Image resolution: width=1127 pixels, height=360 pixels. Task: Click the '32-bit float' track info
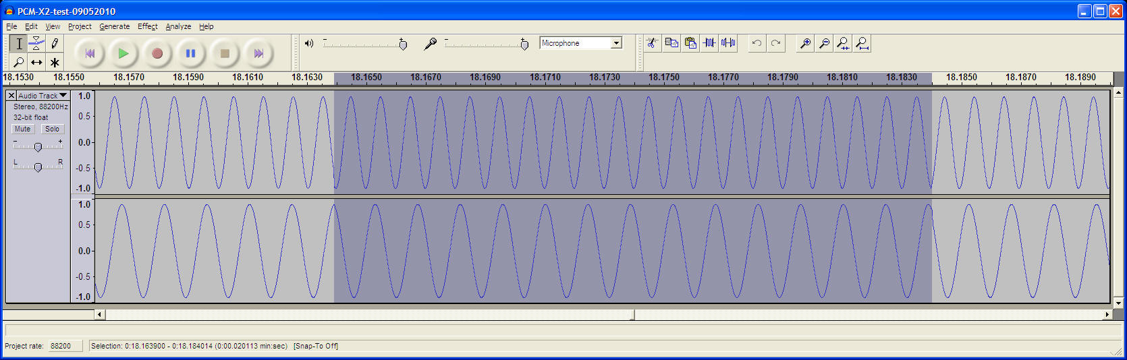click(x=31, y=117)
